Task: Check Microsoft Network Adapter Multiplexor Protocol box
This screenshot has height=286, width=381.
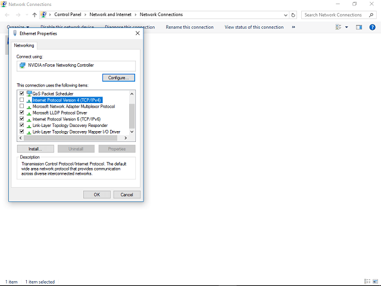Action: pyautogui.click(x=21, y=106)
